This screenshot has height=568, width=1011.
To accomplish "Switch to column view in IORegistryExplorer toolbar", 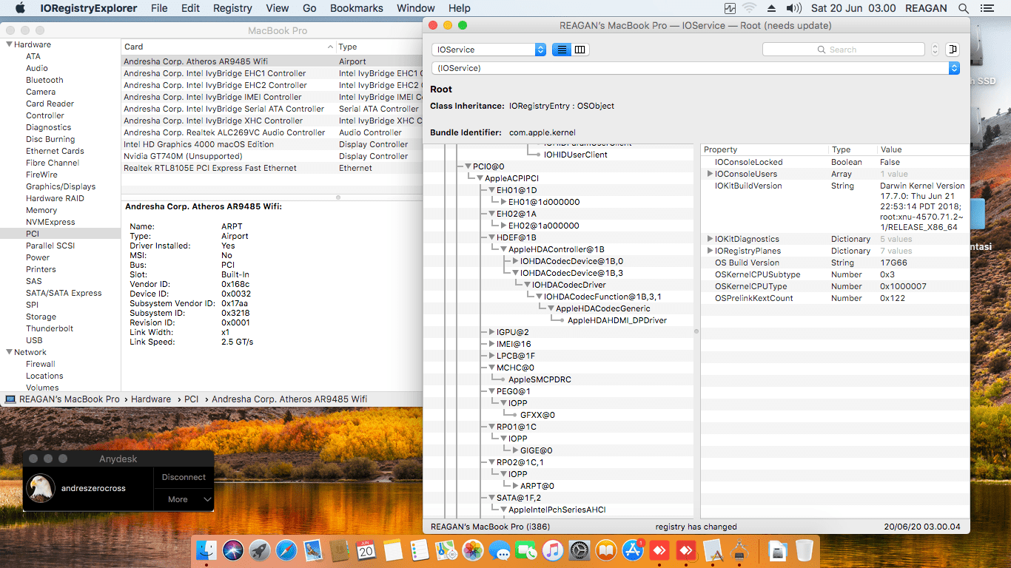I will coord(580,50).
